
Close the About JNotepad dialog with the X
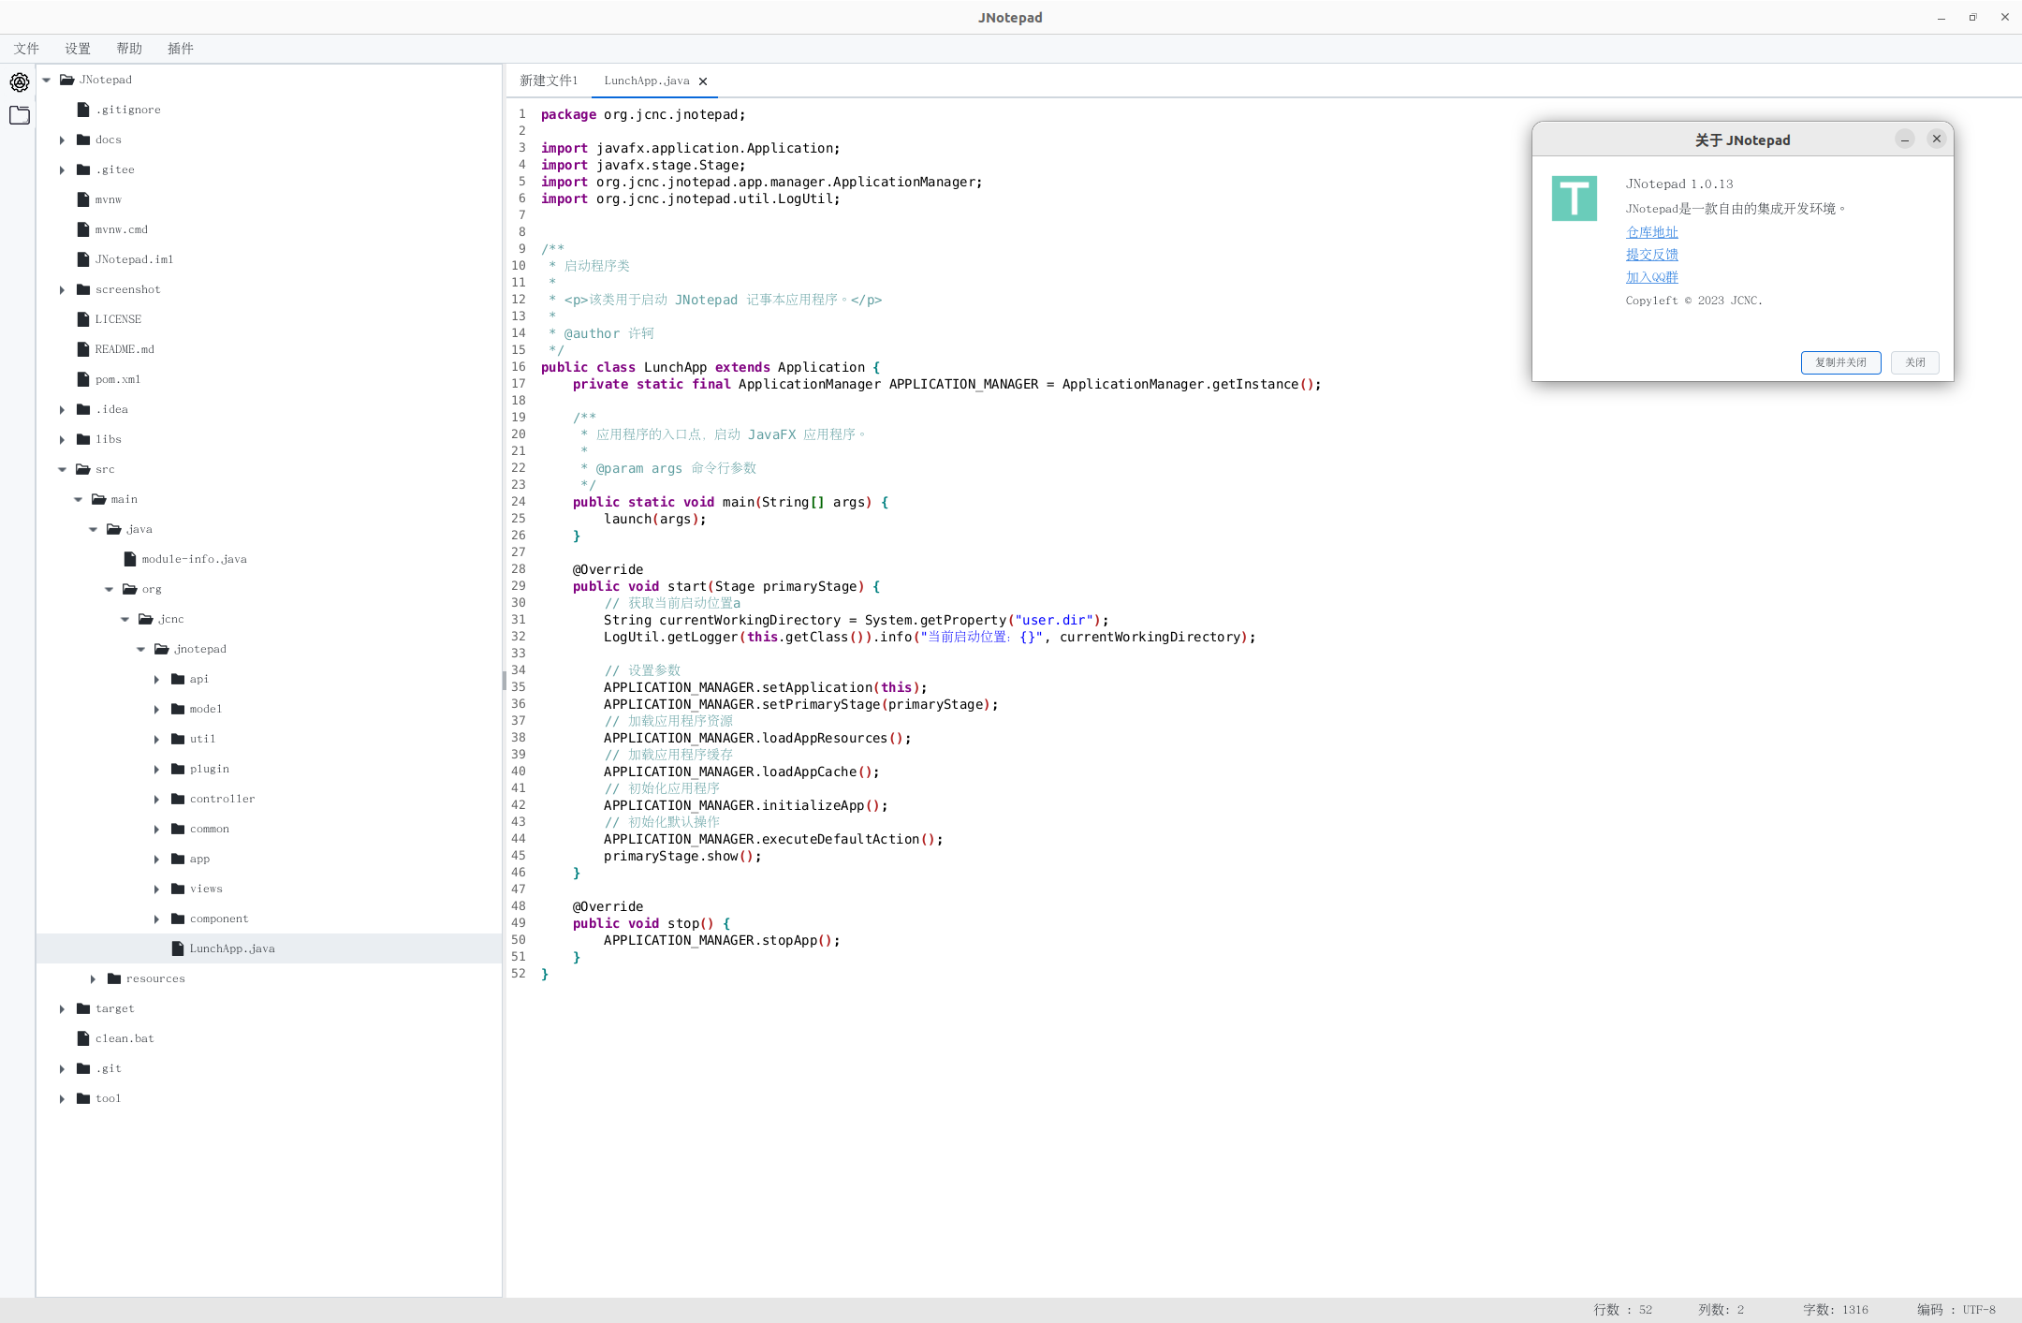click(x=1937, y=140)
